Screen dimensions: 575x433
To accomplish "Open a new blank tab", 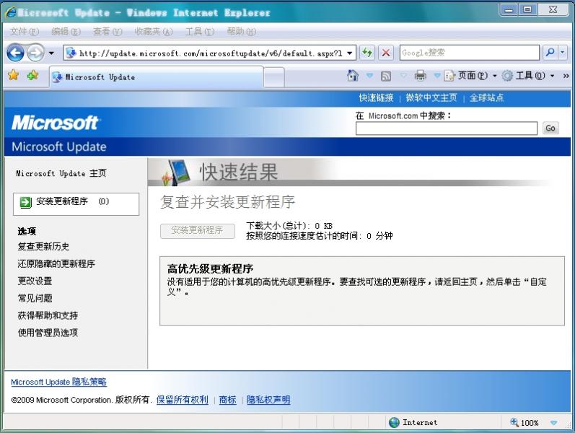I will point(274,77).
